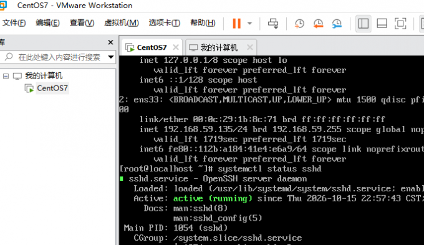The image size is (424, 245).
Task: Open the 查看(V) menu
Action: click(x=82, y=23)
